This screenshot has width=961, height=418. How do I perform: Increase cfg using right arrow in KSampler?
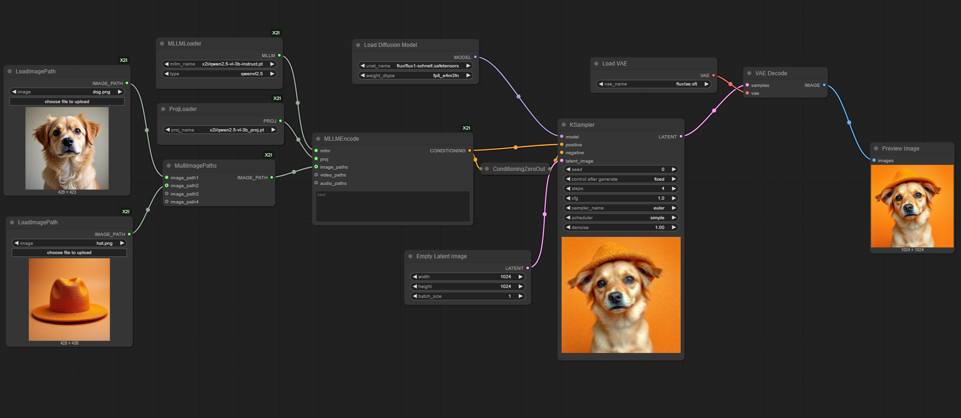[x=673, y=198]
